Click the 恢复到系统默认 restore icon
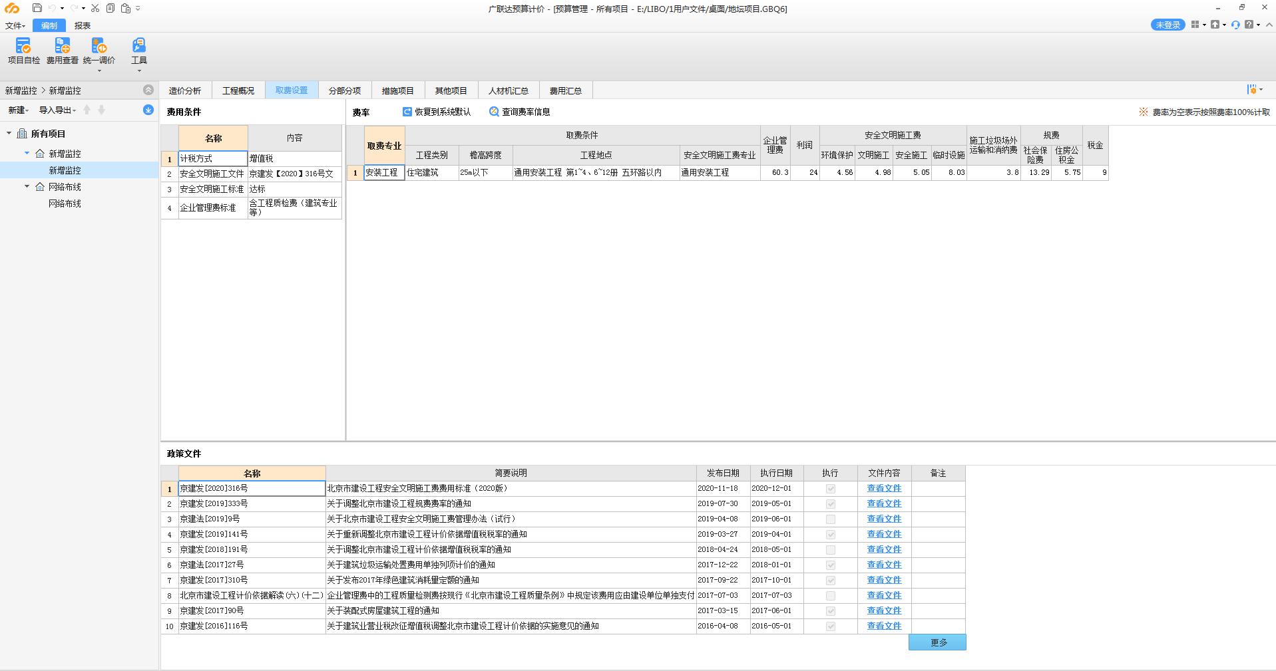Viewport: 1276px width, 671px height. (407, 112)
